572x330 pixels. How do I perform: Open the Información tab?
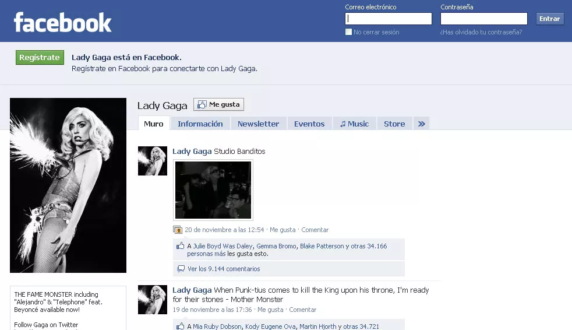[200, 124]
